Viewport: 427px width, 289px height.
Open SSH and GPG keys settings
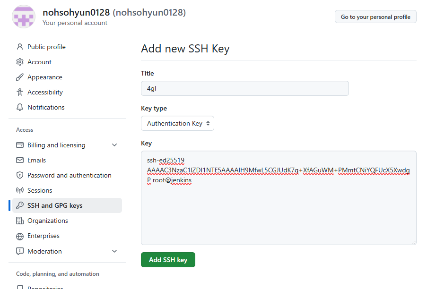55,205
